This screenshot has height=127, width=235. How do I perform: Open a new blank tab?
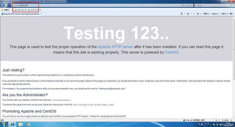pos(44,14)
